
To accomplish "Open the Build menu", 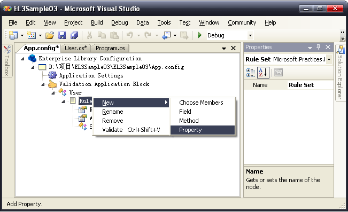I will (97, 22).
